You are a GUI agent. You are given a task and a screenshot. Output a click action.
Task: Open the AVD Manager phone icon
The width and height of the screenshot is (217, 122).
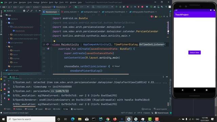point(158,7)
